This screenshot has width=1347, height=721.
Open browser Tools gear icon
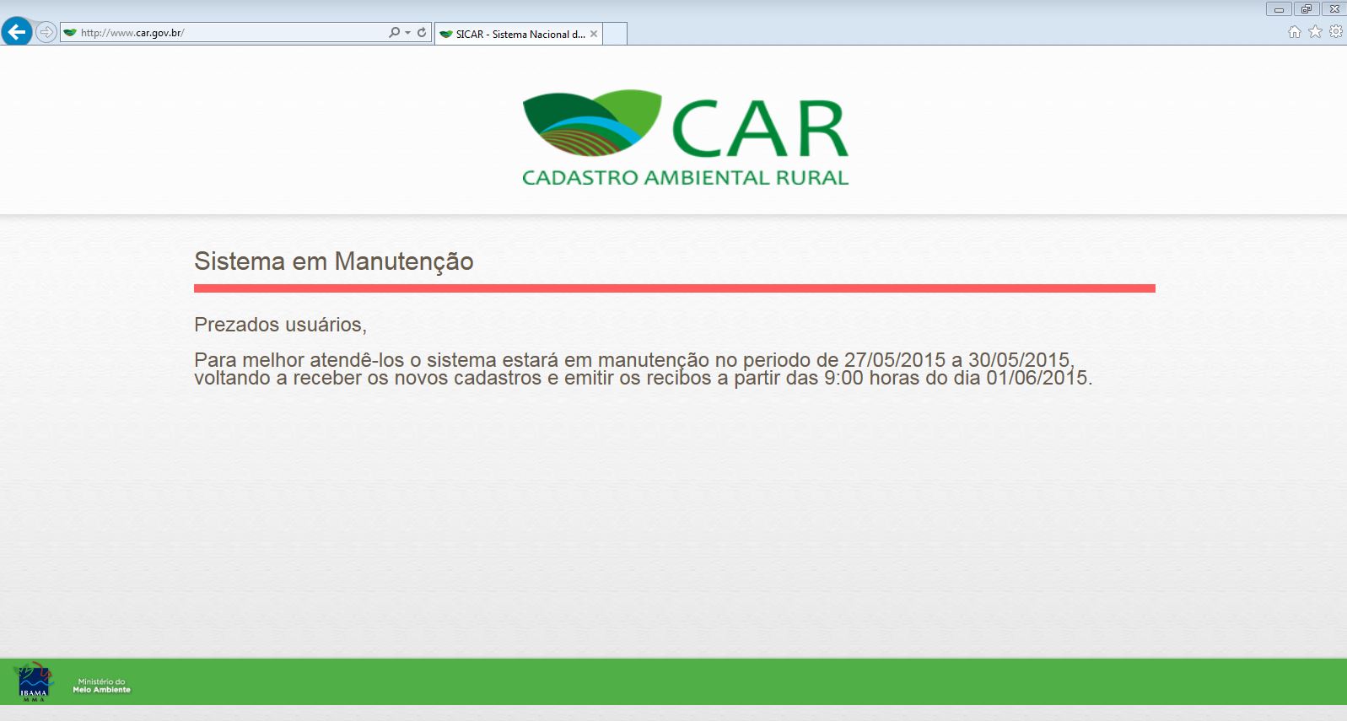1336,32
